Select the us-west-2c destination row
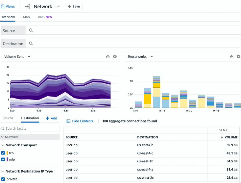Image resolution: width=241 pixels, height=183 pixels. tap(152, 178)
